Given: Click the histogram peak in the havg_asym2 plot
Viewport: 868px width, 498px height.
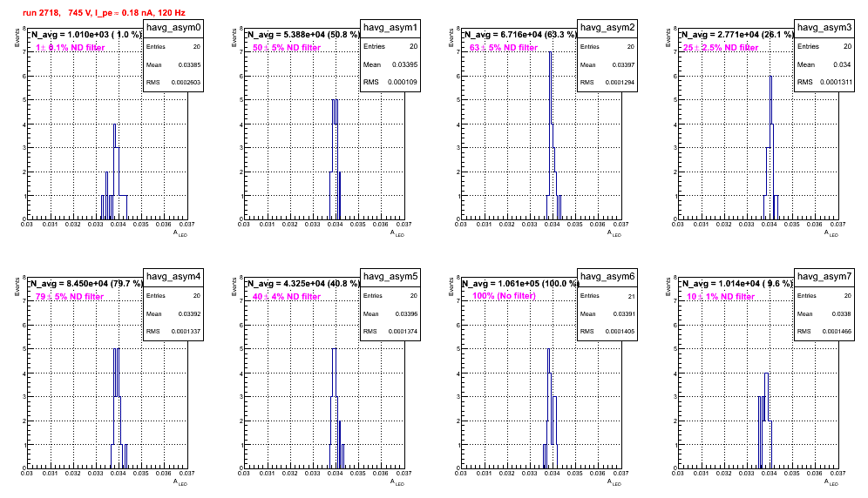Looking at the screenshot, I should (x=550, y=53).
